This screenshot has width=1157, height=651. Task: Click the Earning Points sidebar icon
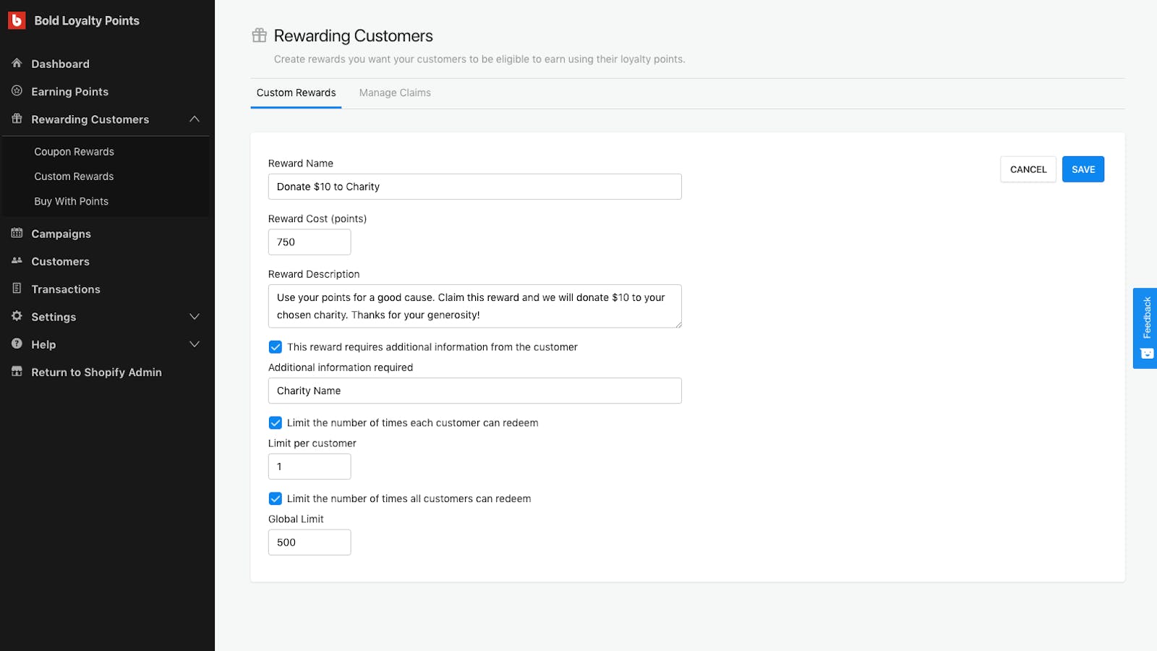pyautogui.click(x=17, y=91)
